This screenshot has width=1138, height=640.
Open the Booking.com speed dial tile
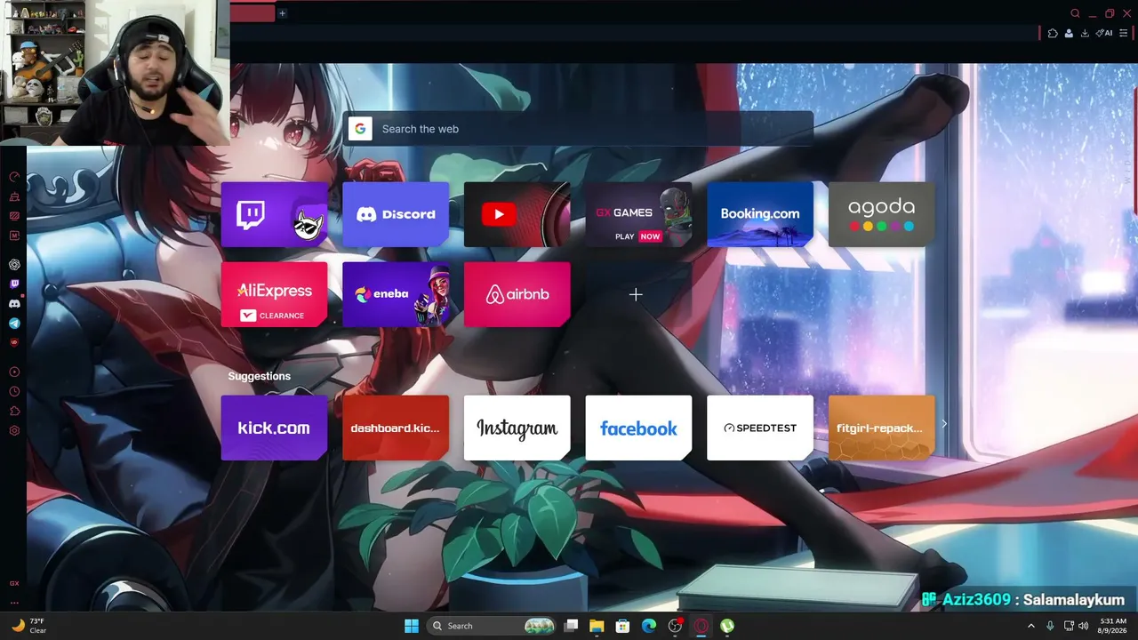(760, 214)
